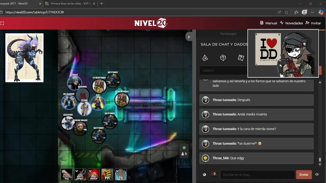Click the character avatar next to chat input

coord(214,174)
